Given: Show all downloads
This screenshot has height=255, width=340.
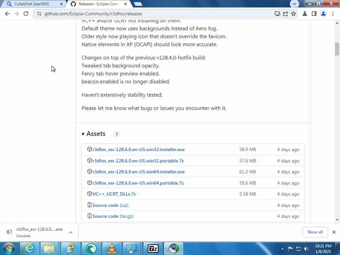Looking at the screenshot, I should [x=315, y=232].
